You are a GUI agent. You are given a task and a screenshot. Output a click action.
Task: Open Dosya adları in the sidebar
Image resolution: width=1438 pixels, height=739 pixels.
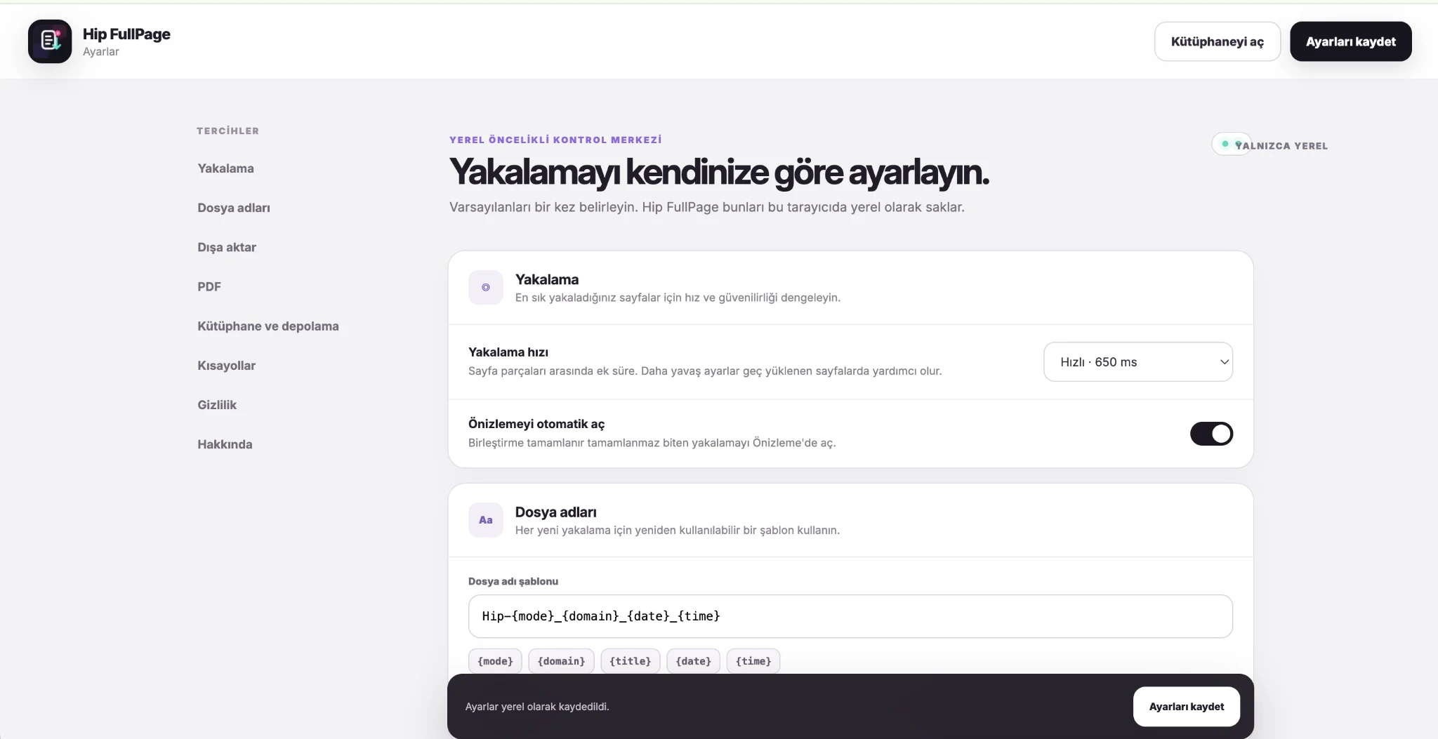pyautogui.click(x=234, y=208)
